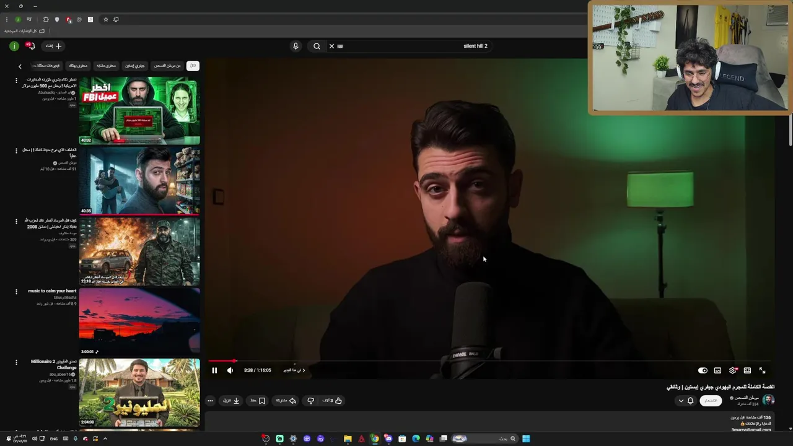
Task: Open the Windows Start button
Action: 526,439
